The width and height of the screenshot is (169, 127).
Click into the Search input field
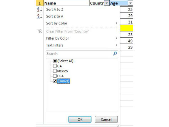click(x=79, y=54)
